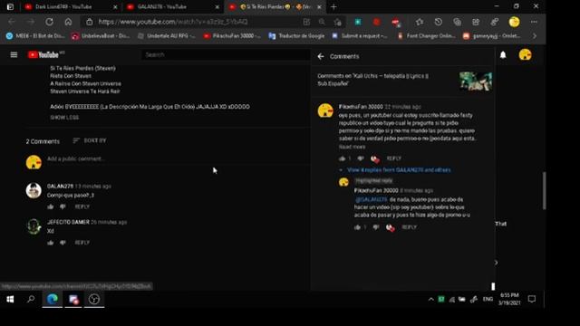Screen dimensions: 580x326
Task: Open the Traductor de Google bookmark
Action: tap(296, 36)
